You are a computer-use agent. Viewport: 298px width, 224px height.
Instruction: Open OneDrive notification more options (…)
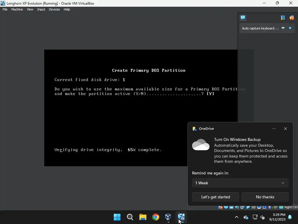274,129
